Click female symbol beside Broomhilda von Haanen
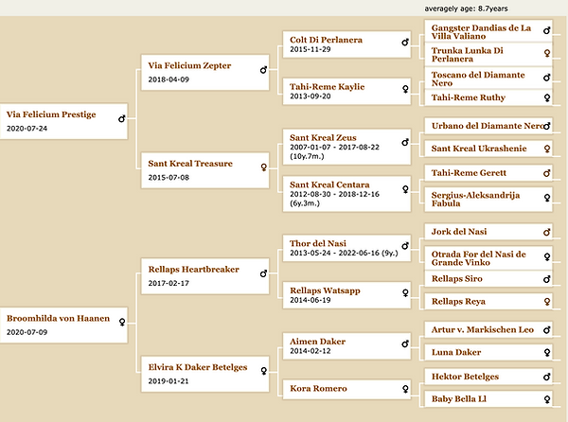Viewport: 568px width, 422px height. (x=121, y=322)
